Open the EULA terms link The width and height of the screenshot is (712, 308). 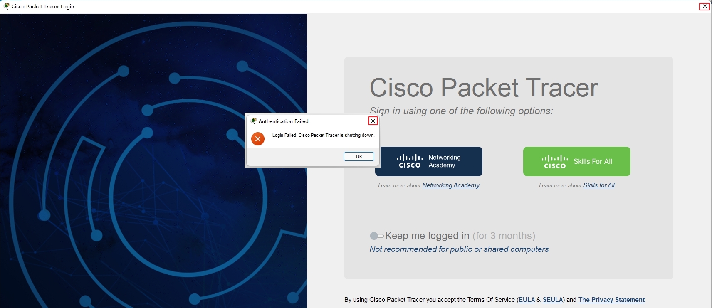(x=527, y=300)
